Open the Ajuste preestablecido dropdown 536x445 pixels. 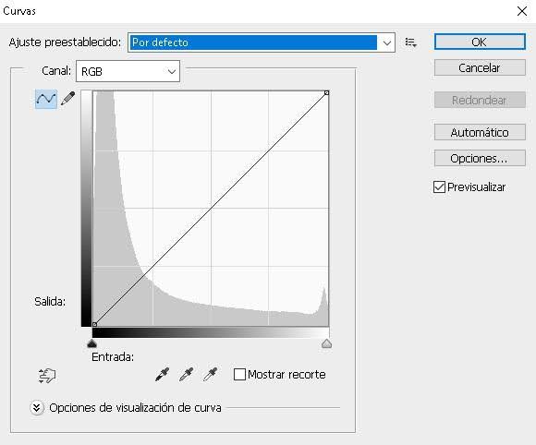coord(262,42)
